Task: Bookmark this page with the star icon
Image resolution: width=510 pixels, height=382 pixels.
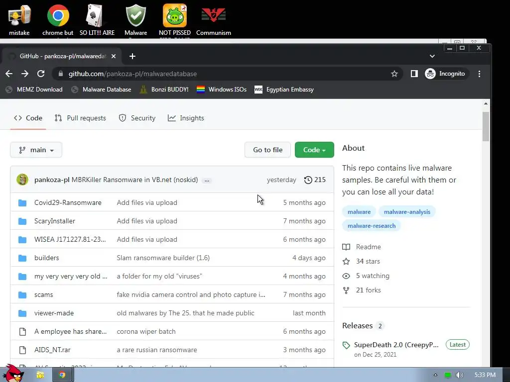Action: coord(394,74)
